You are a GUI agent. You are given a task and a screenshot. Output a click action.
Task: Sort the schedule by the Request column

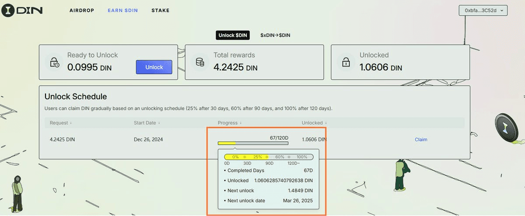tap(60, 123)
